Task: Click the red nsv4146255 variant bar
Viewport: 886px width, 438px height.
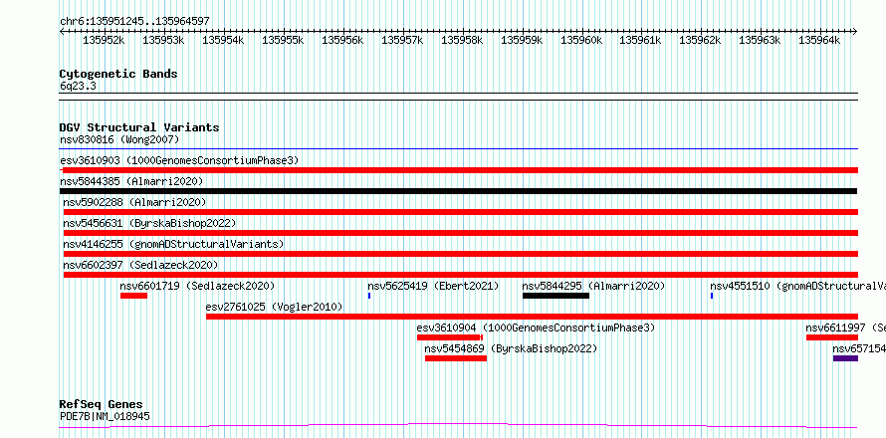Action: (x=461, y=254)
